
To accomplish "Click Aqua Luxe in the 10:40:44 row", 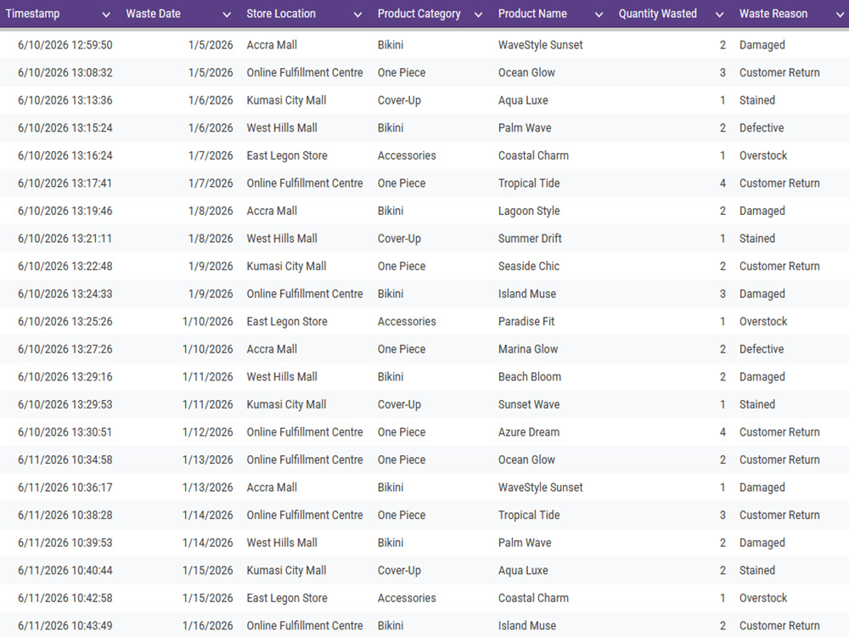I will click(523, 570).
